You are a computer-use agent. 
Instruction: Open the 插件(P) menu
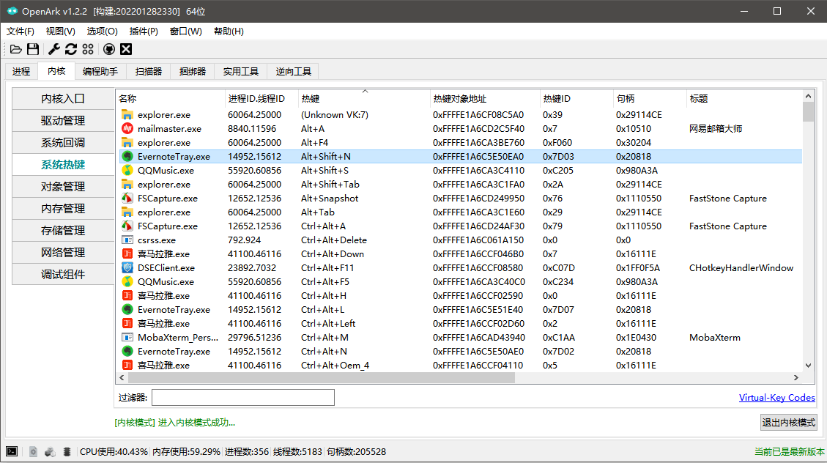[144, 31]
